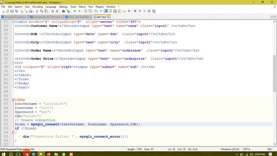277x156 pixels.
Task: Toggle the highlighted Indent Guide button
Action: (x=106, y=11)
